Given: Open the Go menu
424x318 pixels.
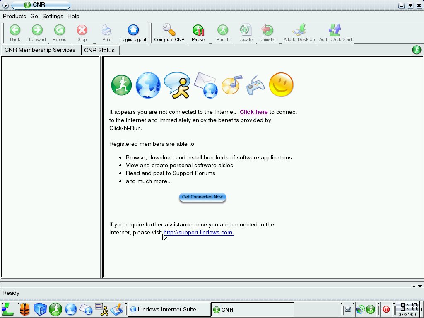Looking at the screenshot, I should tap(34, 17).
